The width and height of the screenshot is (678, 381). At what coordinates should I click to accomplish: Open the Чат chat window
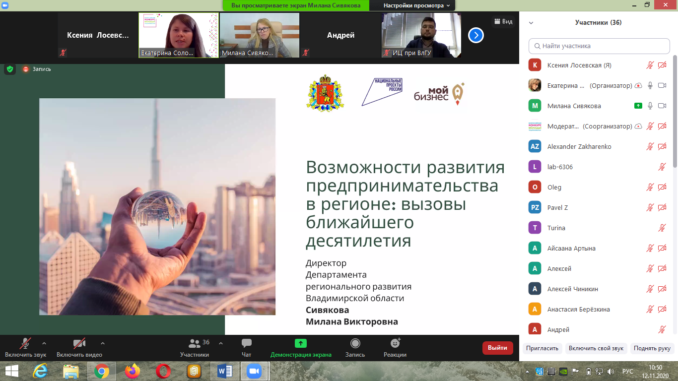tap(246, 347)
